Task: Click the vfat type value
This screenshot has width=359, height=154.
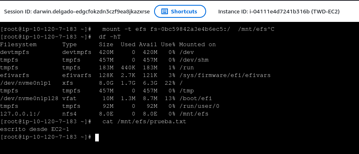Action: 70,98
